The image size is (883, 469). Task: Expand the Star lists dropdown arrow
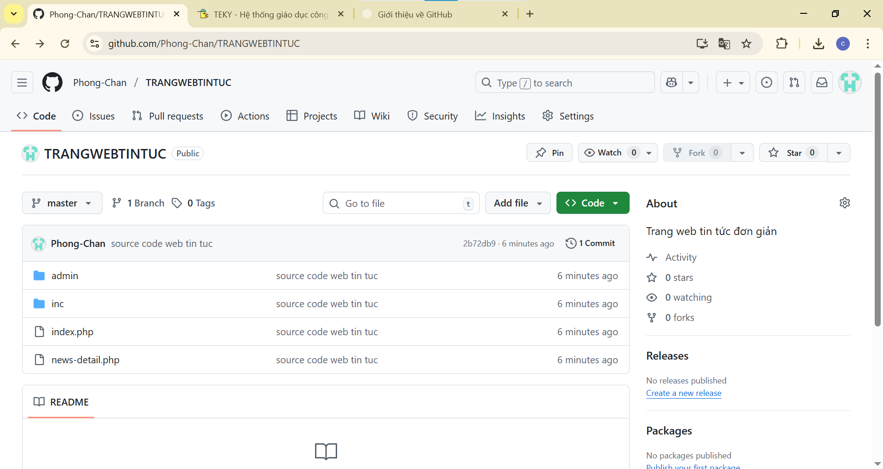pos(839,153)
